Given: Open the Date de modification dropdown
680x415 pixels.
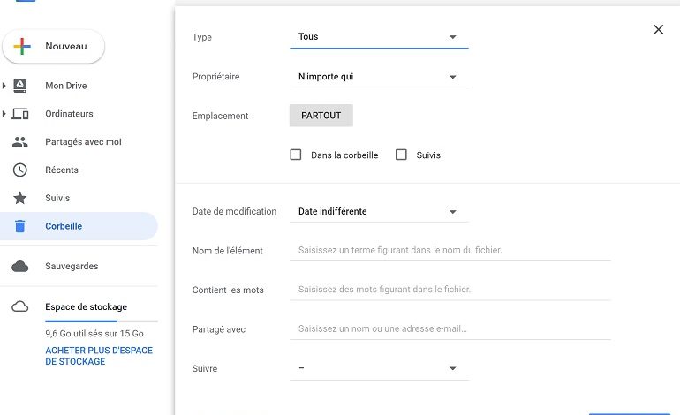Looking at the screenshot, I should pyautogui.click(x=378, y=212).
